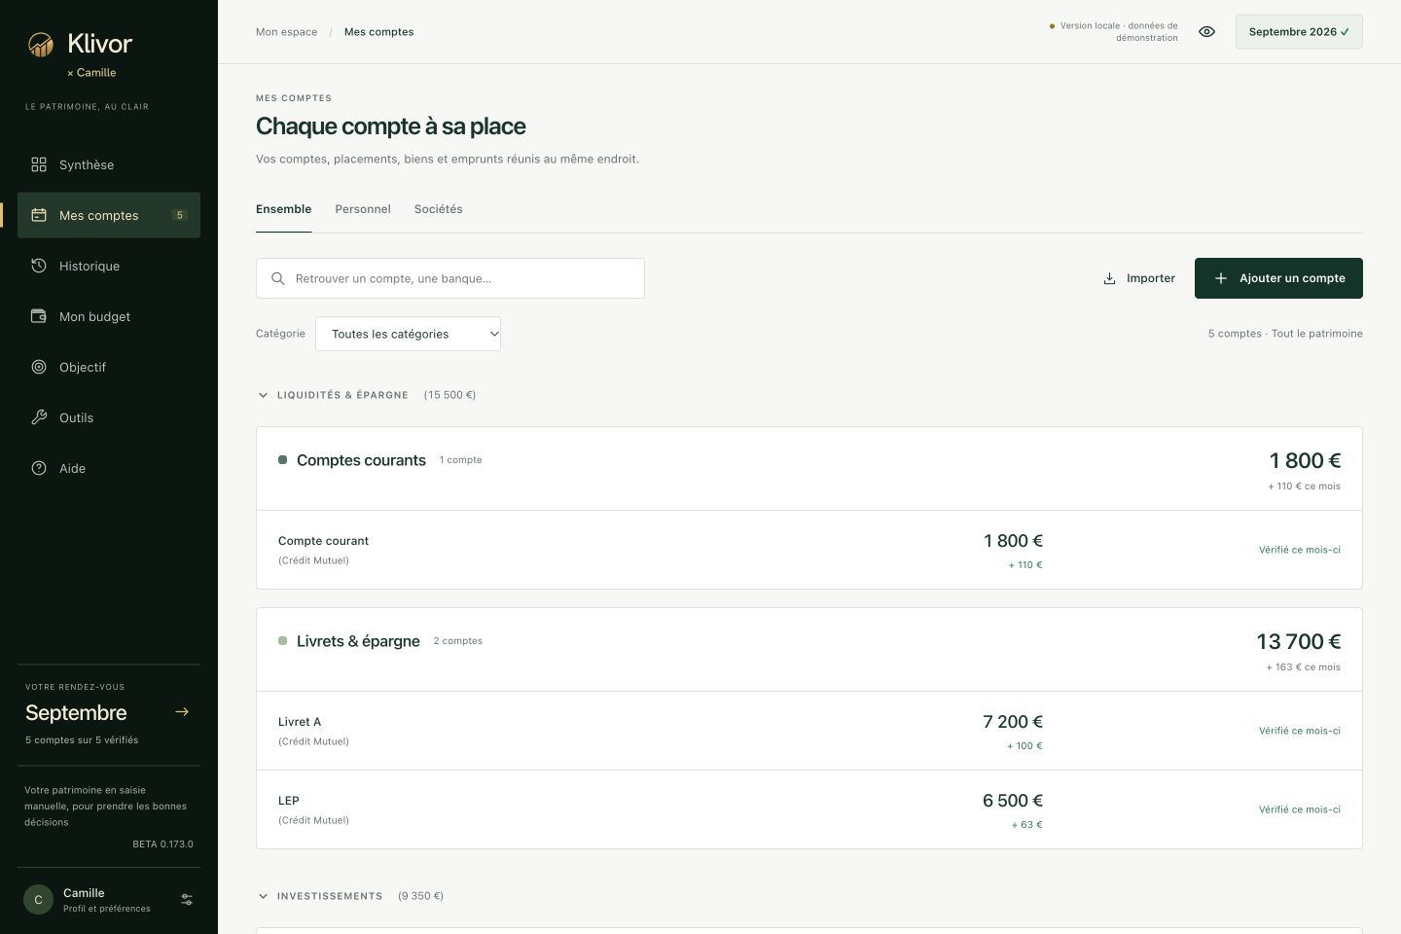Screen dimensions: 1401x934
Task: Click the 13 700 € Livrets total
Action: point(1299,642)
